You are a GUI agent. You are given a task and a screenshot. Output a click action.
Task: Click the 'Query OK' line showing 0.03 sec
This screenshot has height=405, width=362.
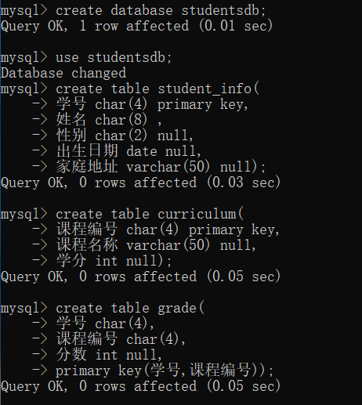tap(140, 183)
